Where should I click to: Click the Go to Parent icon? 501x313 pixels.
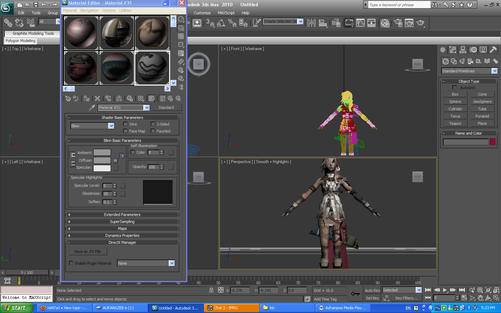[170, 98]
